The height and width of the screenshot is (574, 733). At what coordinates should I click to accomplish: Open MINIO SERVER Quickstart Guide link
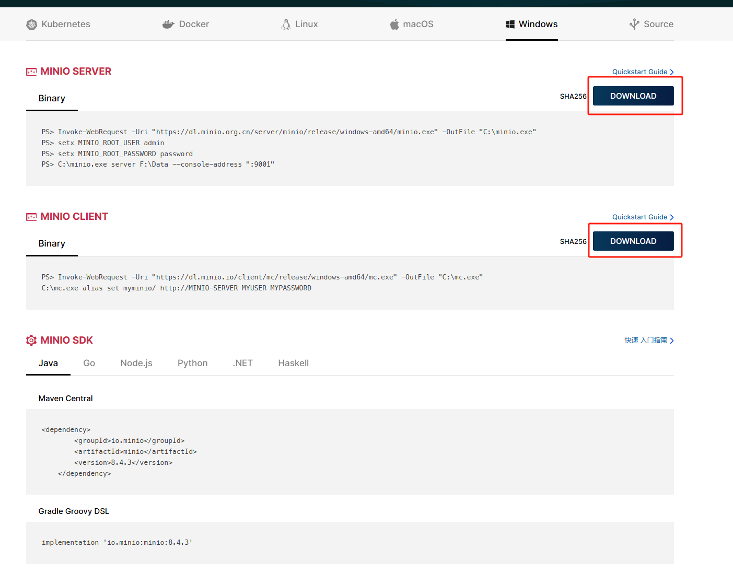coord(643,72)
